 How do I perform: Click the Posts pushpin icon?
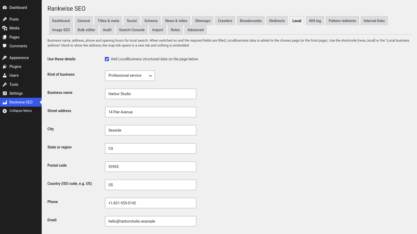tap(5, 19)
